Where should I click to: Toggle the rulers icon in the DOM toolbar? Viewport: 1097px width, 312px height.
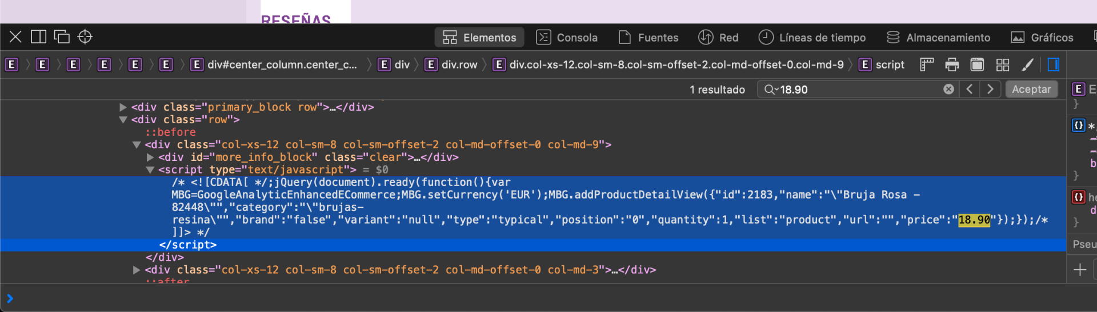(x=927, y=65)
